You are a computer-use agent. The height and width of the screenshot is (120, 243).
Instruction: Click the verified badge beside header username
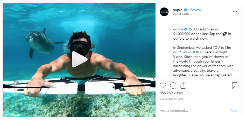point(185,10)
